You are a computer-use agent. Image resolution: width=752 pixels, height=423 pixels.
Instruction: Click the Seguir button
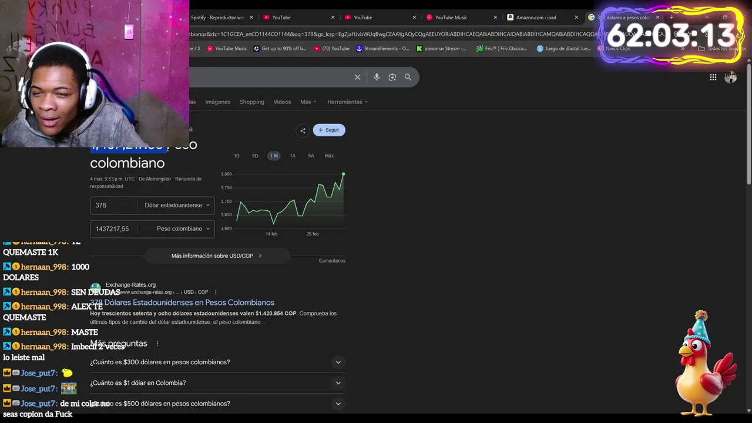329,130
